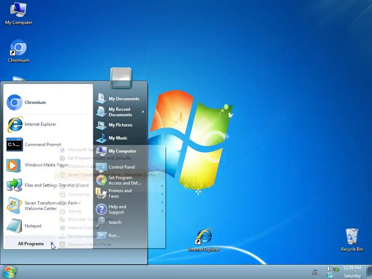Click the Safely Remove Hardware tray icon
The height and width of the screenshot is (279, 372).
pyautogui.click(x=336, y=268)
